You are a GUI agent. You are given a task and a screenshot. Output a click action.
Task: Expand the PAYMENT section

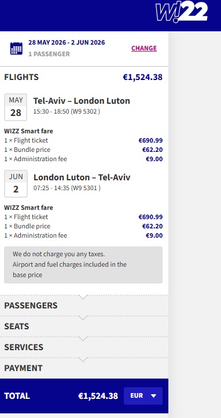(x=84, y=368)
